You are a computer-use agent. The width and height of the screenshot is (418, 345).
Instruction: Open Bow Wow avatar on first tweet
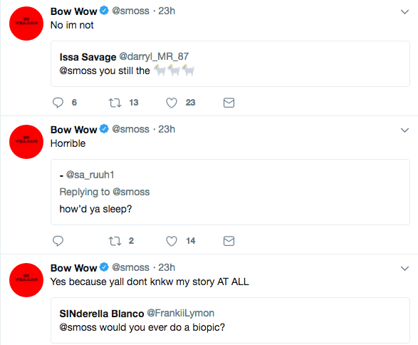26,24
